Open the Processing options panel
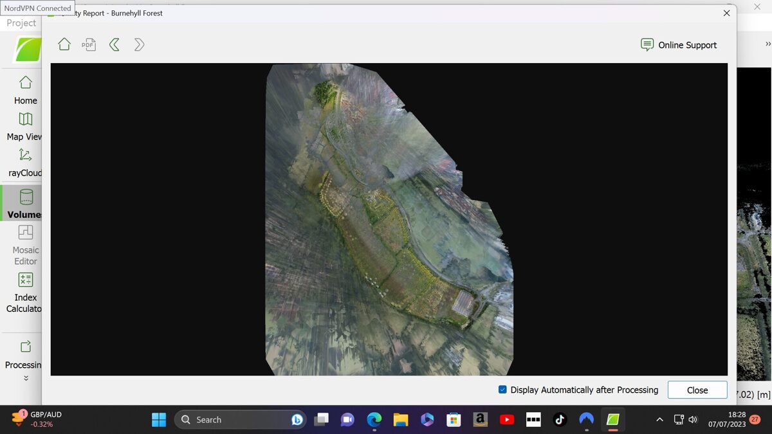This screenshot has width=772, height=434. tap(24, 355)
